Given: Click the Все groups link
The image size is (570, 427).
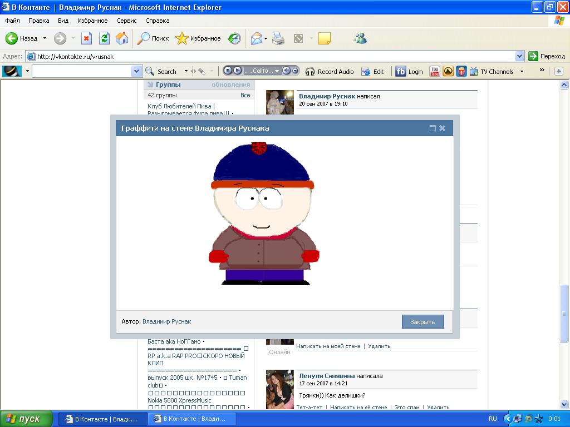Looking at the screenshot, I should click(x=245, y=95).
